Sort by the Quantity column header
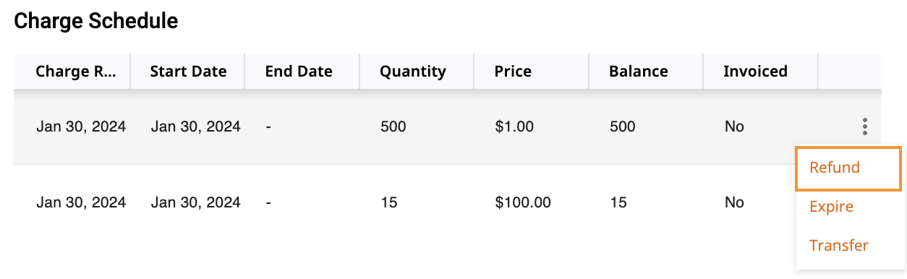 pyautogui.click(x=413, y=72)
